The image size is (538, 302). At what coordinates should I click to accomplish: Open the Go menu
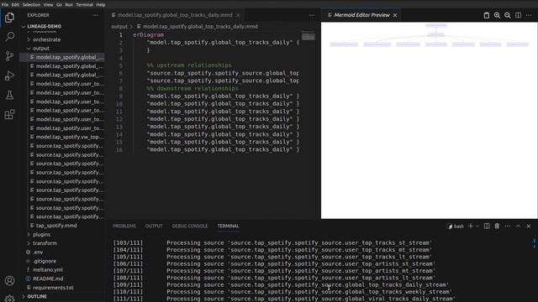point(60,4)
